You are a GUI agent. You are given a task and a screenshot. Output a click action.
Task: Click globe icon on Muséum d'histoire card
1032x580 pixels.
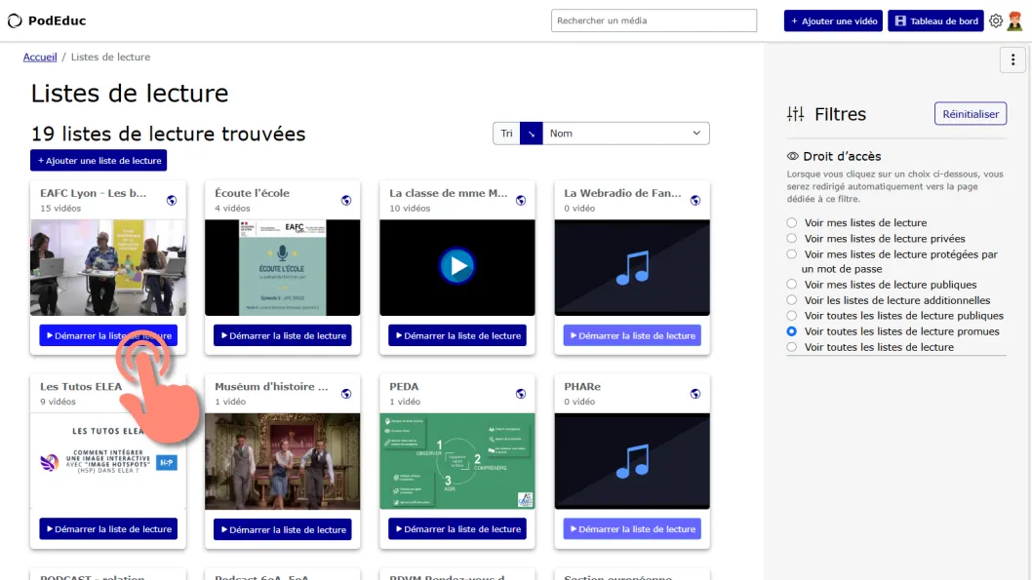[346, 394]
